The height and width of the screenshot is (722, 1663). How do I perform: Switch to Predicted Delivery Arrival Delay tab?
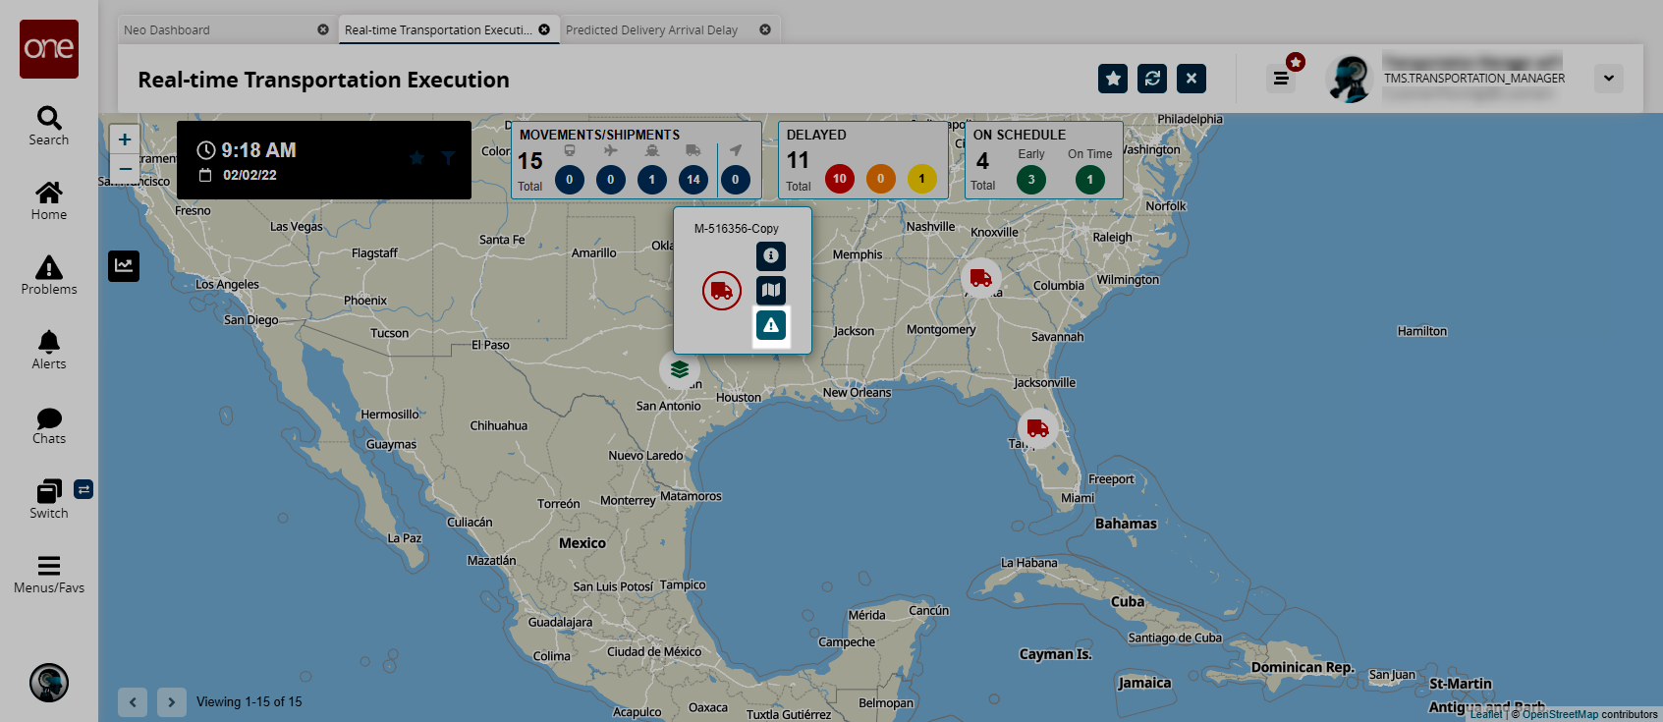tap(651, 29)
